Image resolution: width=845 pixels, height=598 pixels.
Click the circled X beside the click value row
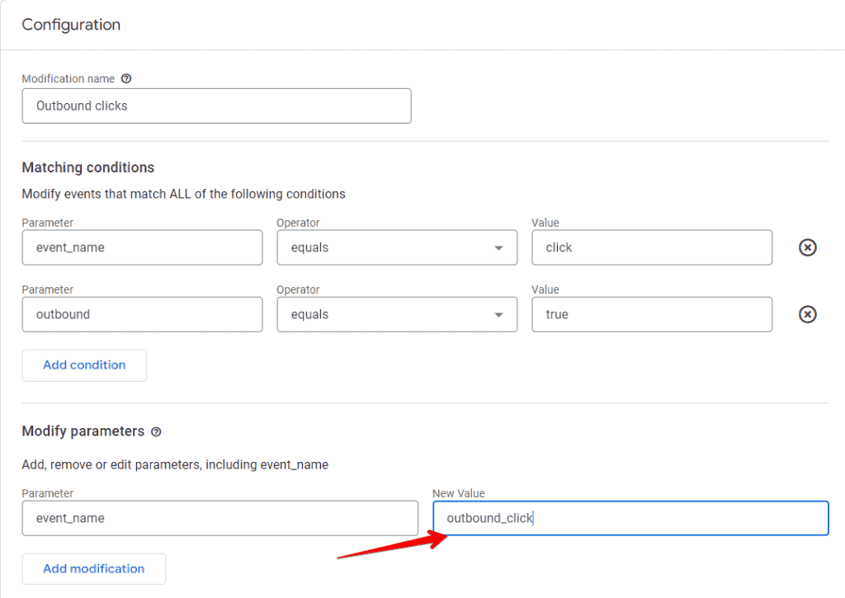(x=807, y=247)
